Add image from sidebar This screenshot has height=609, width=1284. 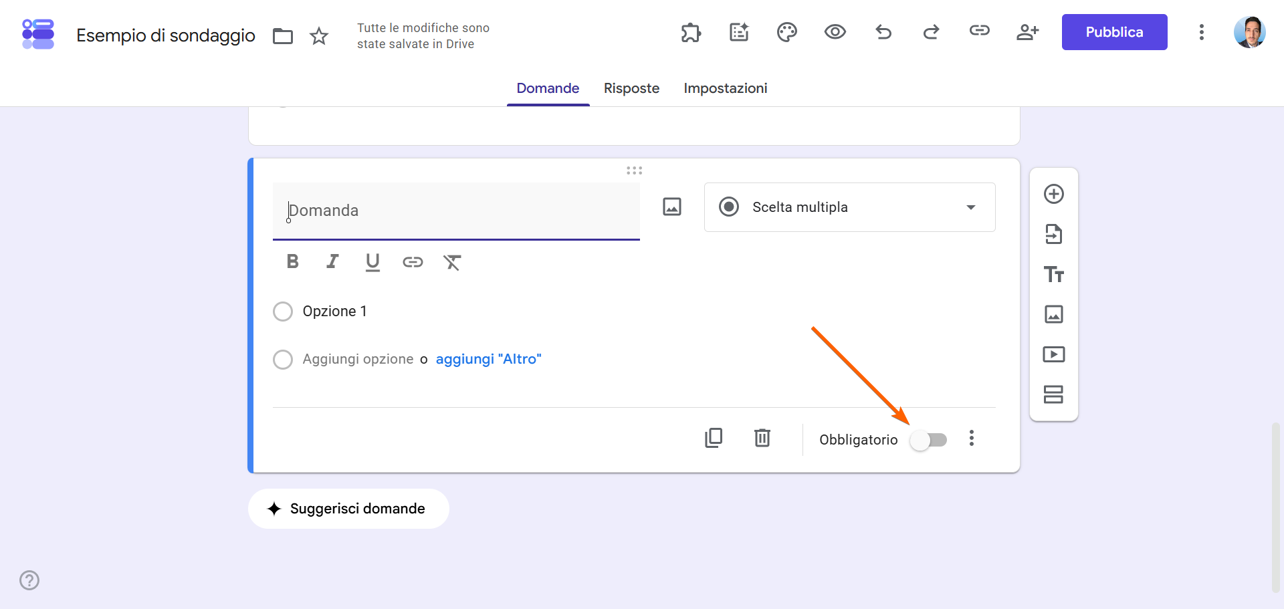tap(1054, 314)
